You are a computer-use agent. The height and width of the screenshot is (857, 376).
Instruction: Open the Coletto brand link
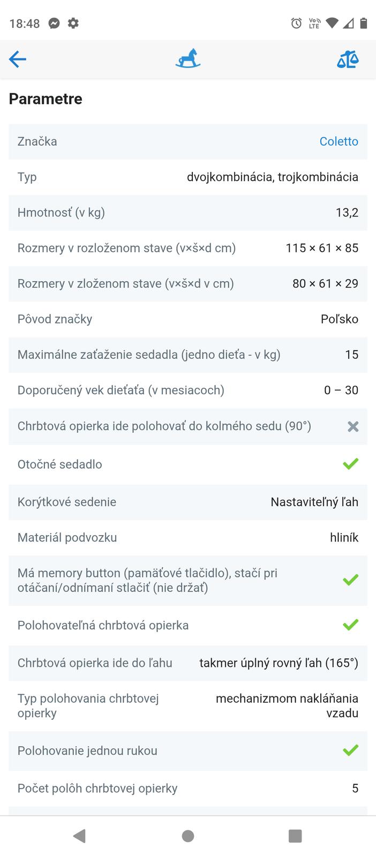point(339,141)
